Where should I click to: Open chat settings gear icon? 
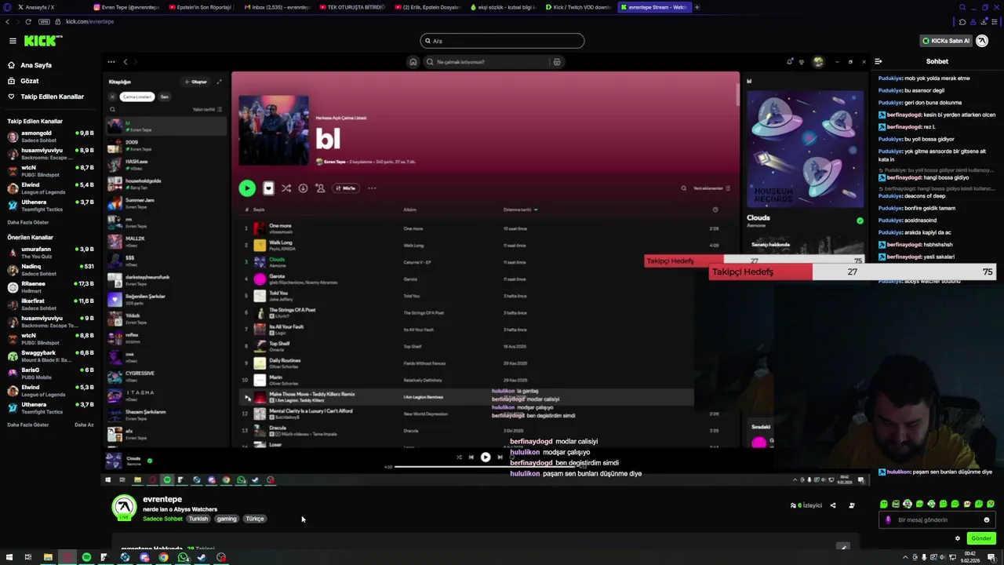tap(958, 538)
